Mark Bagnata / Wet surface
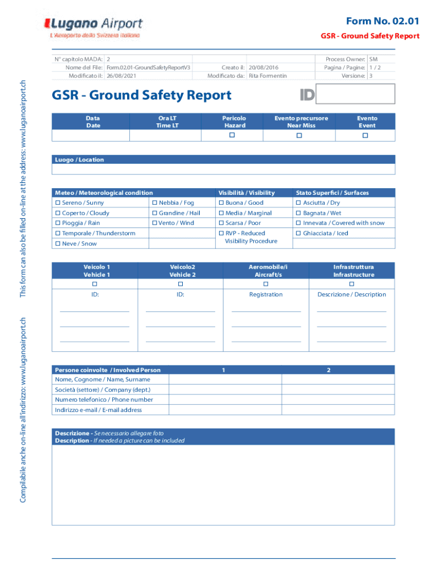 pyautogui.click(x=299, y=213)
